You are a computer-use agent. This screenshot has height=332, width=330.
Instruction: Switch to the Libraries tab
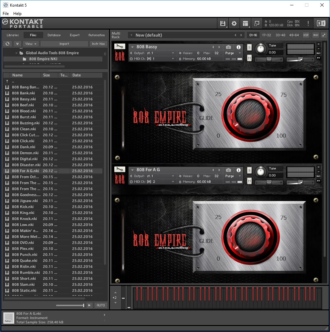tap(13, 35)
